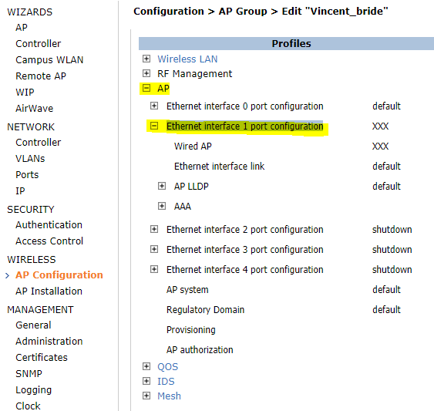This screenshot has height=411, width=434.
Task: Open Campus WLAN wizard
Action: 49,60
